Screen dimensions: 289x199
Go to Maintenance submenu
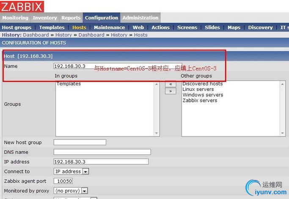click(109, 27)
